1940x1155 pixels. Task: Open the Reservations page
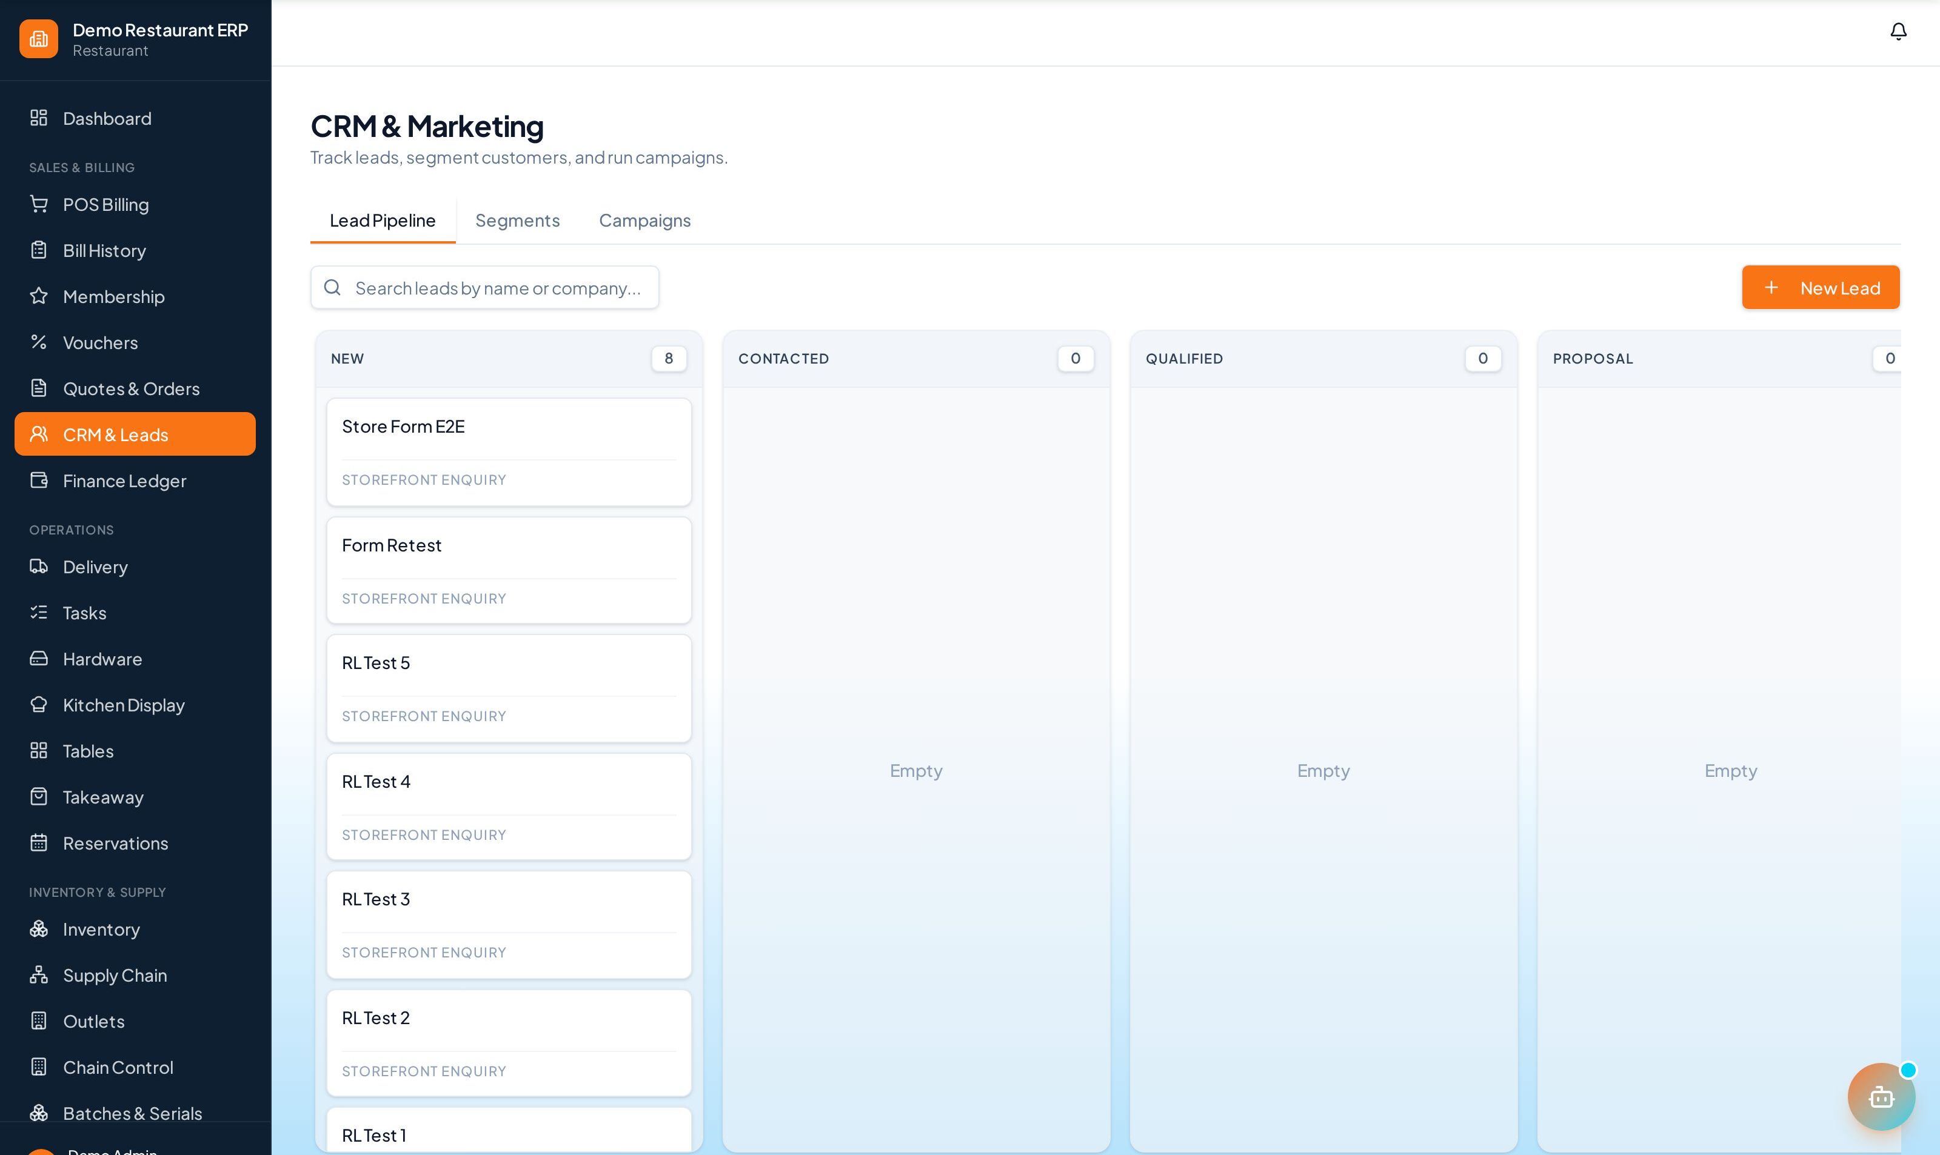(x=135, y=843)
